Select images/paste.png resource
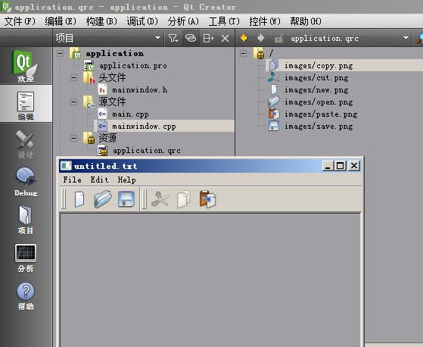The height and width of the screenshot is (347, 423). (321, 114)
